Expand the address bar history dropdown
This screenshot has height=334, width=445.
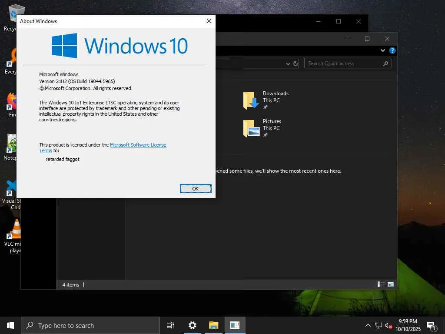[288, 64]
